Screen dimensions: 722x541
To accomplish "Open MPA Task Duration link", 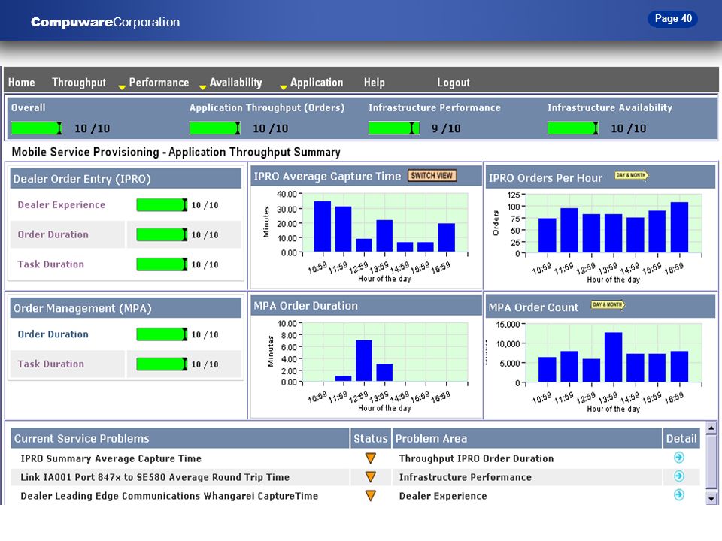I will (50, 364).
